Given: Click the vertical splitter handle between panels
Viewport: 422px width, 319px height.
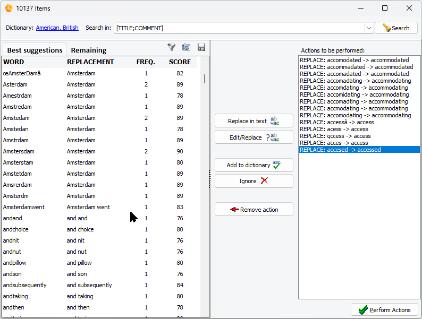Looking at the screenshot, I should point(209,179).
